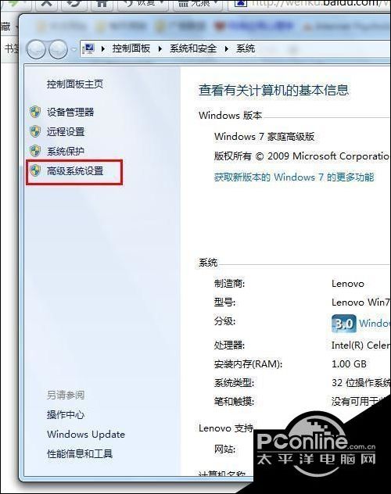The height and width of the screenshot is (494, 391).
Task: Open 性能信息和工具 link
Action: (x=80, y=453)
